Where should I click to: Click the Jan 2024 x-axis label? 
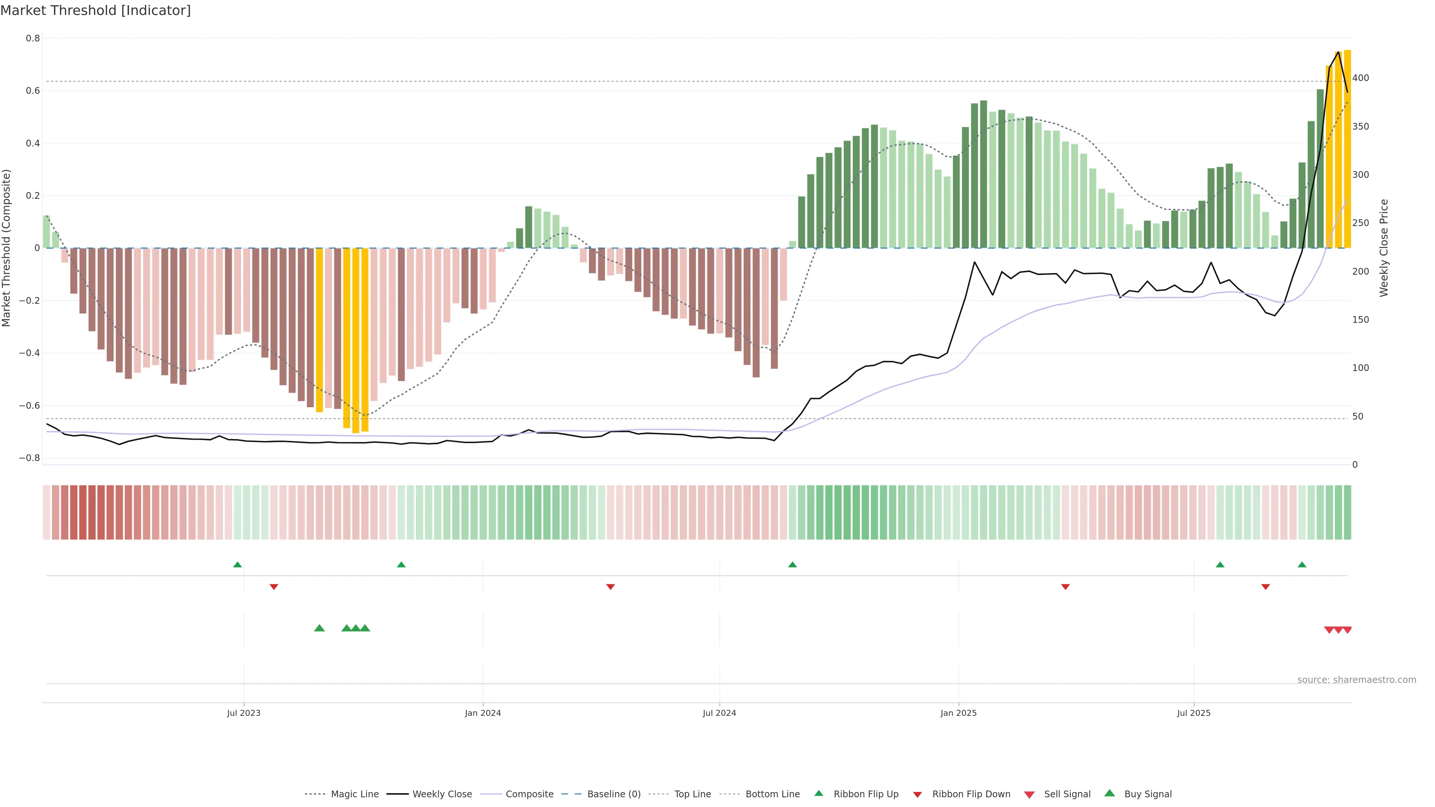[x=482, y=713]
